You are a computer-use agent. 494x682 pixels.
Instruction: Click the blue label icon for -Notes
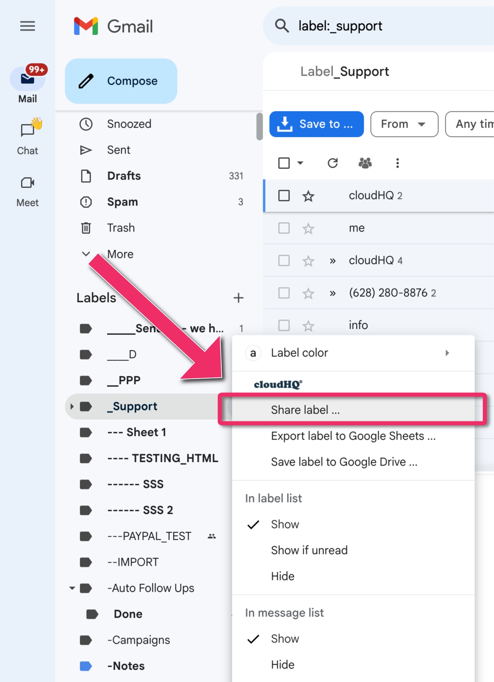[86, 666]
